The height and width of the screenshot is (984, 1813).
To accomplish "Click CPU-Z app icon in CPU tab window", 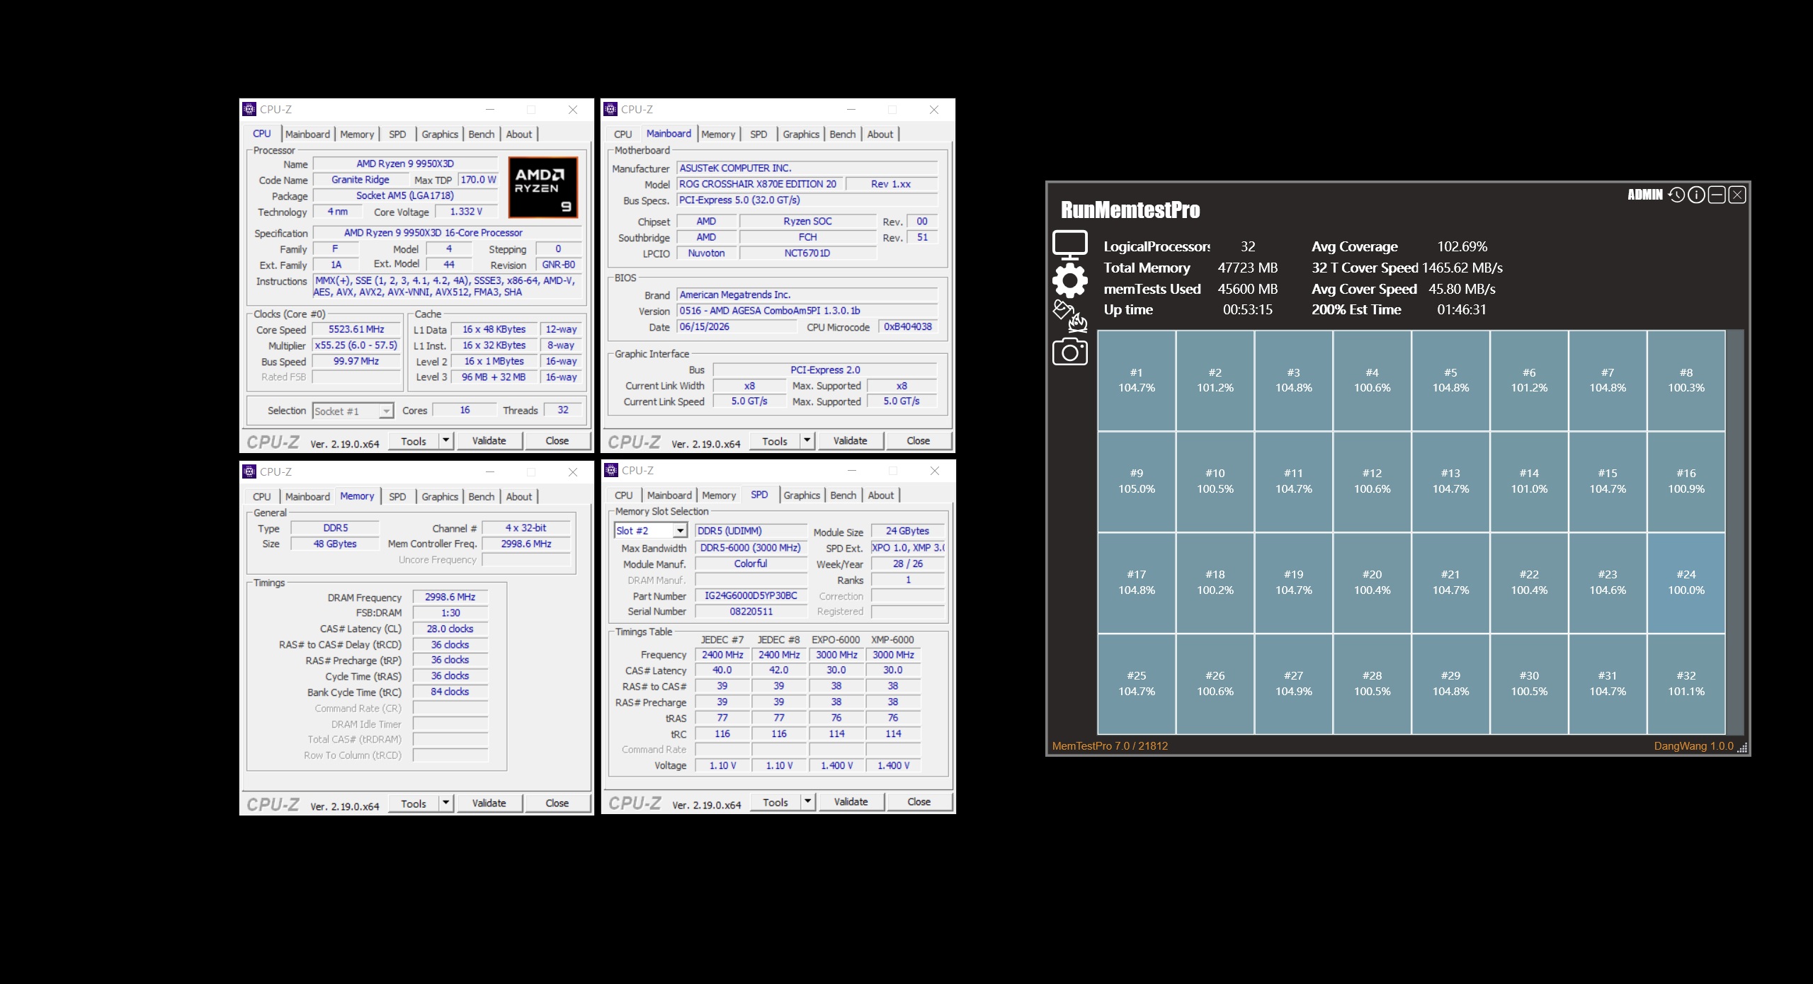I will pos(249,109).
